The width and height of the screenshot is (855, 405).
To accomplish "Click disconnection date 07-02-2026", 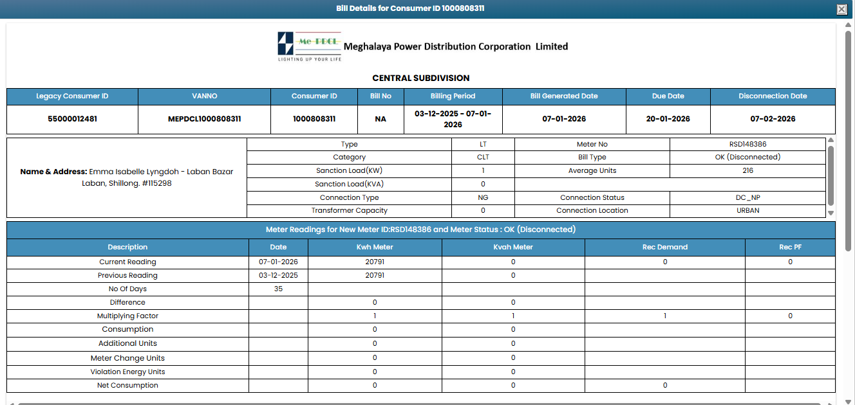I will 773,119.
